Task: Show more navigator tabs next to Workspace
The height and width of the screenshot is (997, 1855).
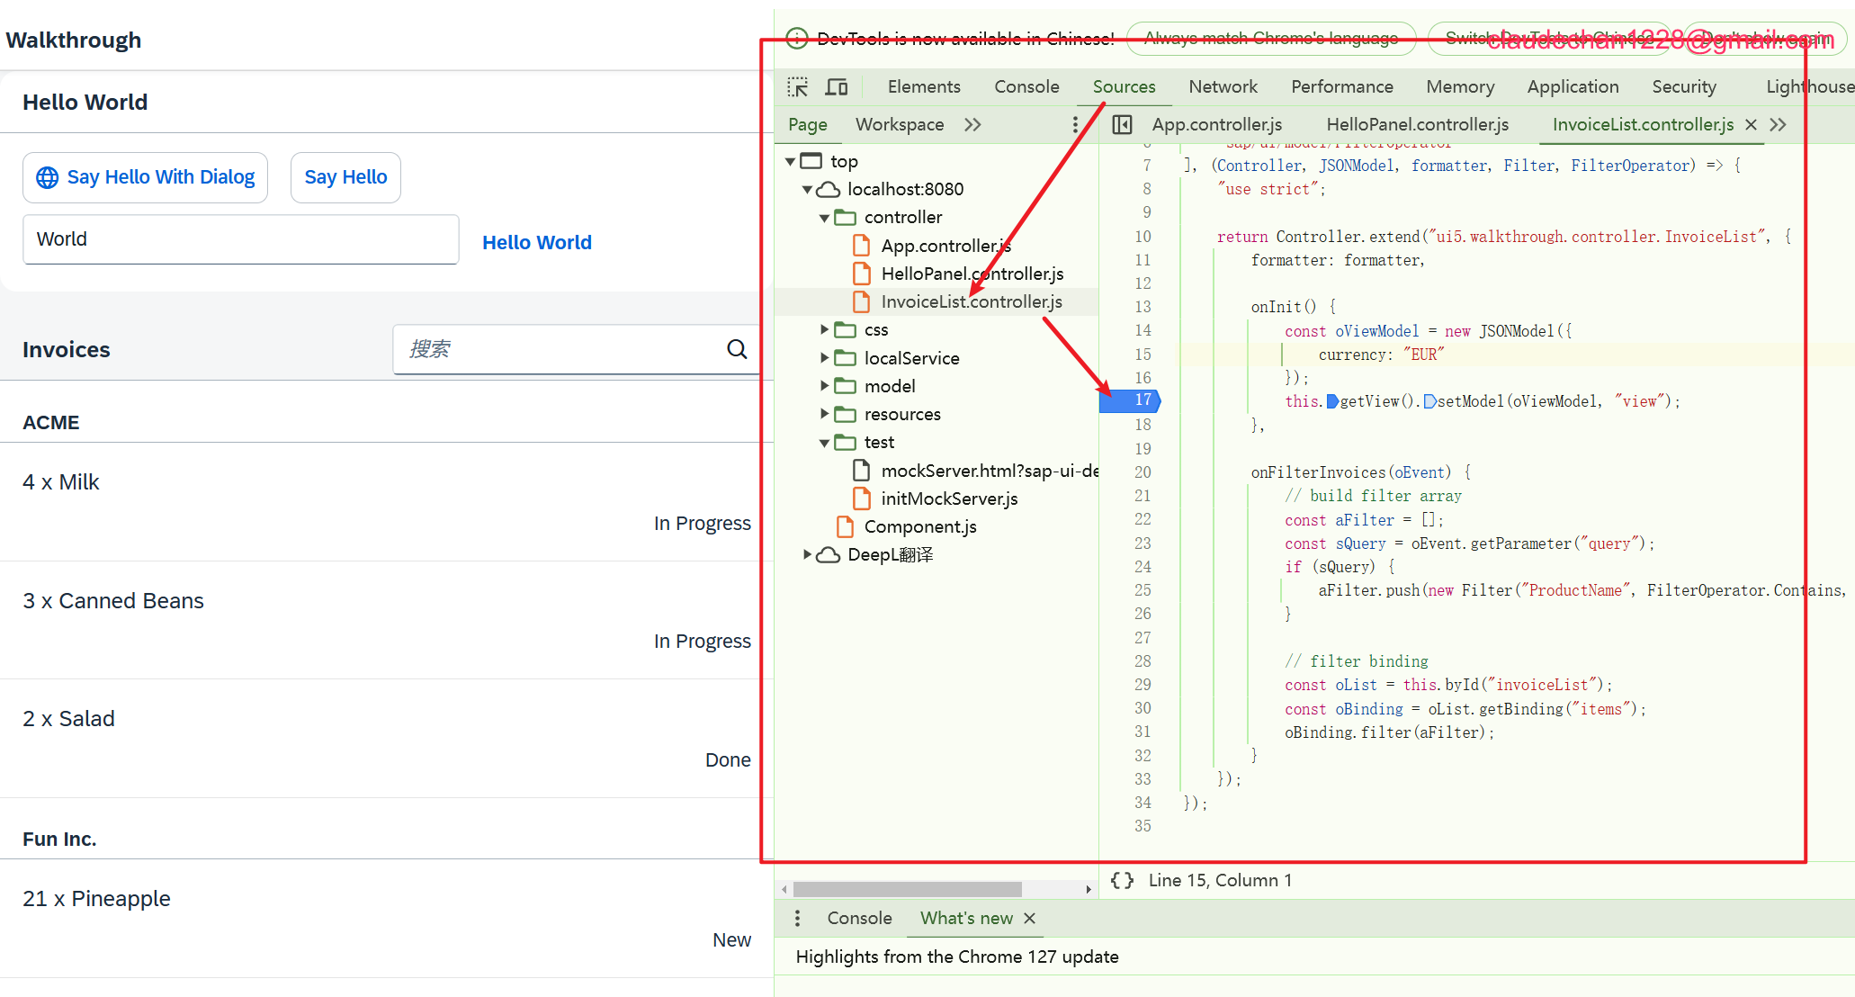Action: point(972,125)
